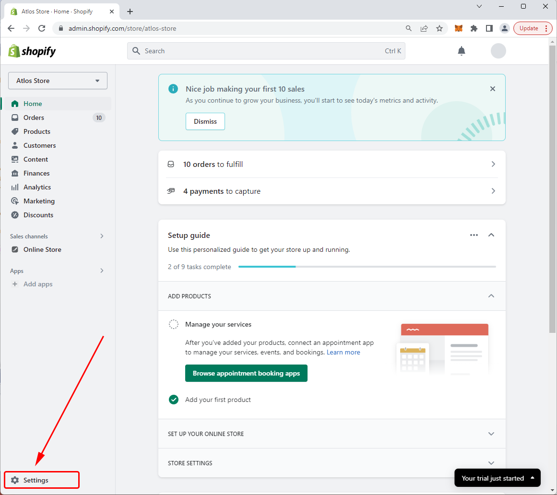Open the tab search chevron
557x495 pixels.
tap(479, 6)
